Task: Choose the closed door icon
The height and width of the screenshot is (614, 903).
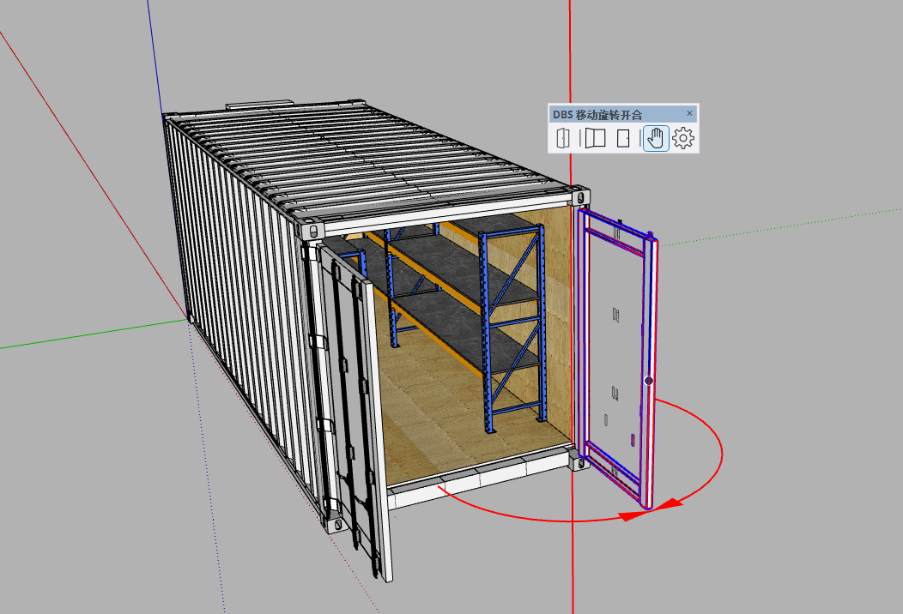Action: click(624, 138)
